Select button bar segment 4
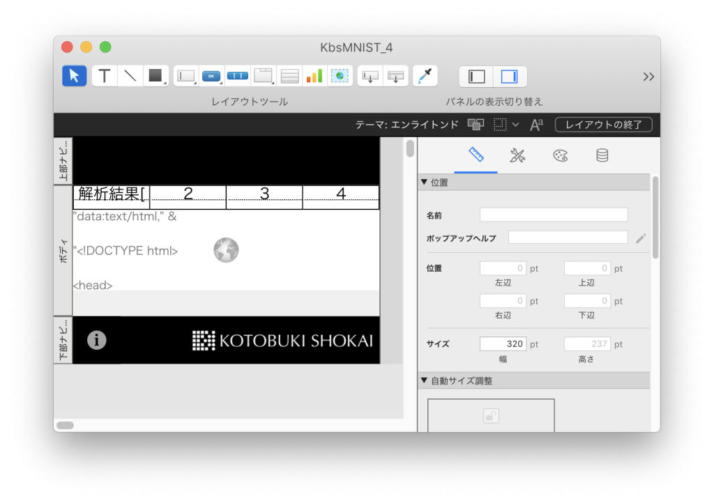Viewport: 714px width, 503px height. point(341,197)
